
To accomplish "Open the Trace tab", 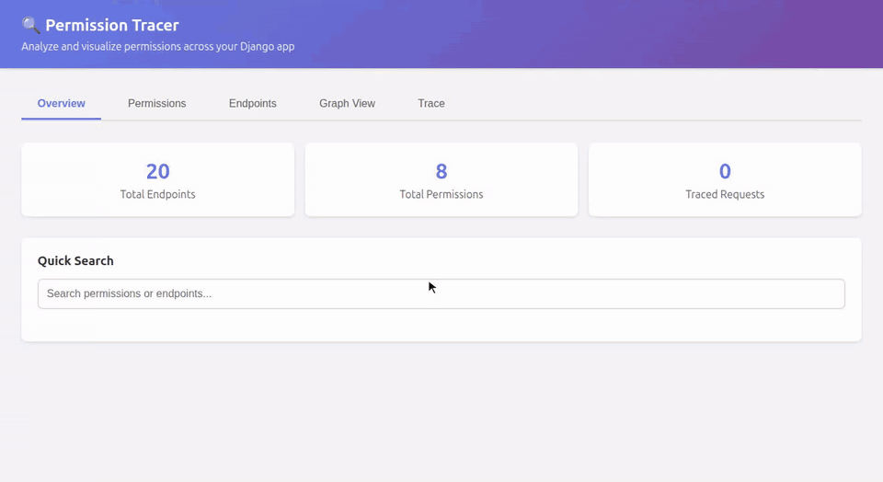I will coord(431,104).
